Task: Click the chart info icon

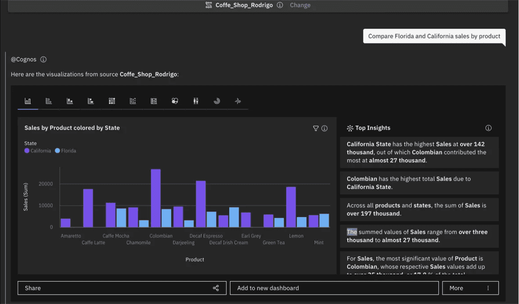Action: (x=324, y=128)
